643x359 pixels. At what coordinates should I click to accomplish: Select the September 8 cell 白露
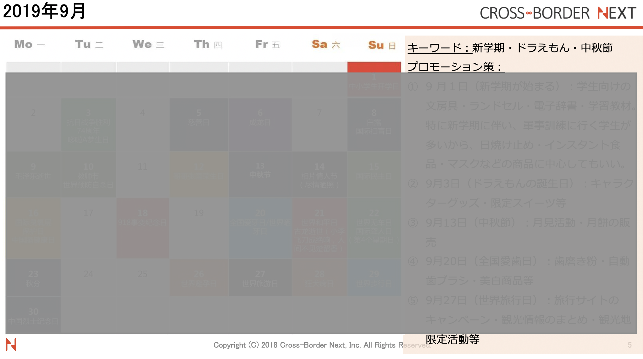374,125
